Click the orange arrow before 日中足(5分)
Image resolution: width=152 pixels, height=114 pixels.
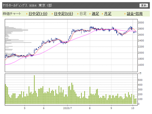click(x=52, y=14)
